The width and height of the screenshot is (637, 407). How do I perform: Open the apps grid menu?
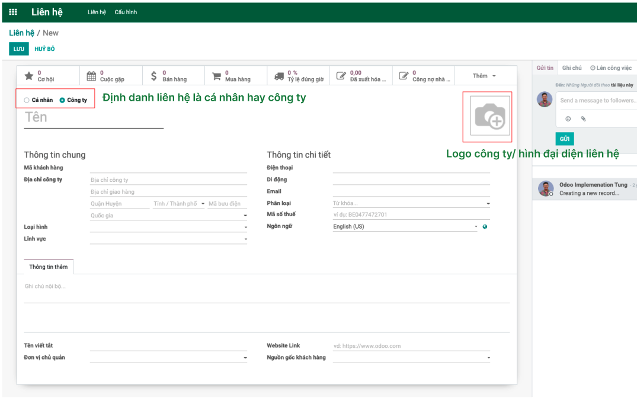point(13,12)
